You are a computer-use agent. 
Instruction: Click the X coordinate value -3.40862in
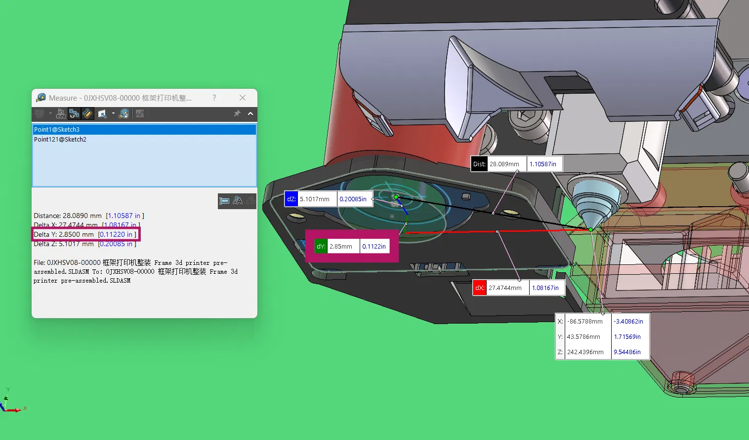[628, 322]
